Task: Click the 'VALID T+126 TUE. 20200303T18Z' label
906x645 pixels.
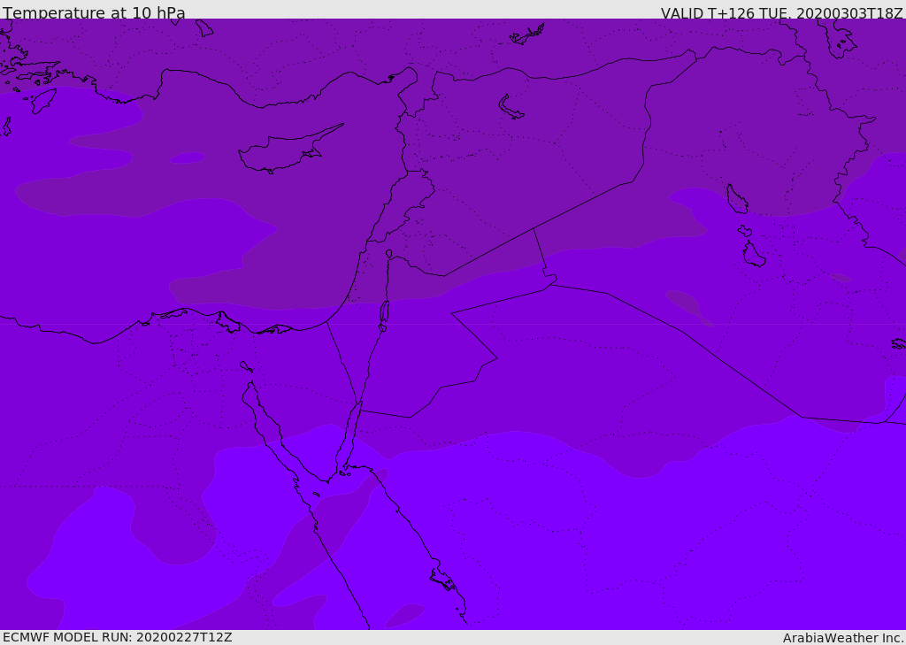Action: point(782,12)
